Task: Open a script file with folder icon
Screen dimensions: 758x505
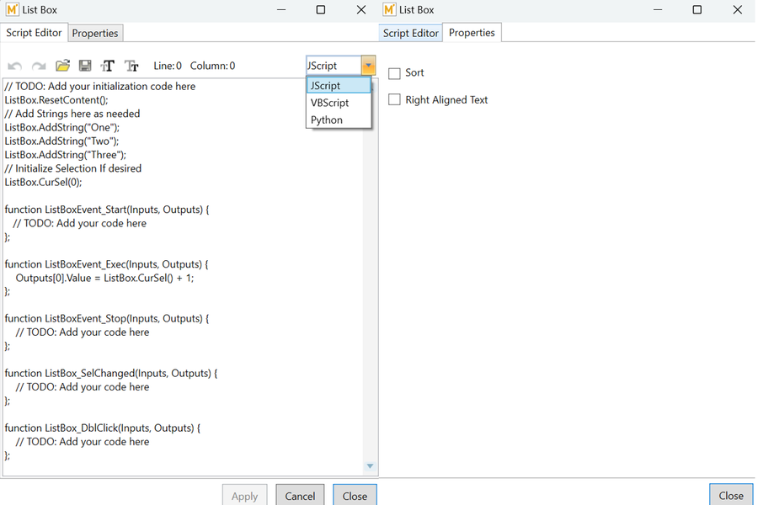Action: click(x=62, y=66)
